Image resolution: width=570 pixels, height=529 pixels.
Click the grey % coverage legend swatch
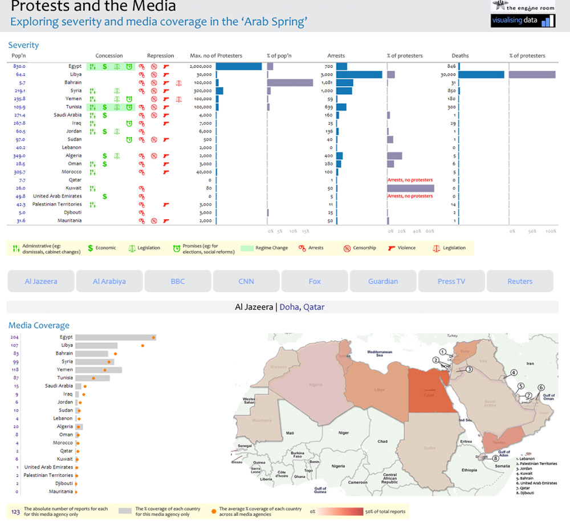tap(125, 511)
